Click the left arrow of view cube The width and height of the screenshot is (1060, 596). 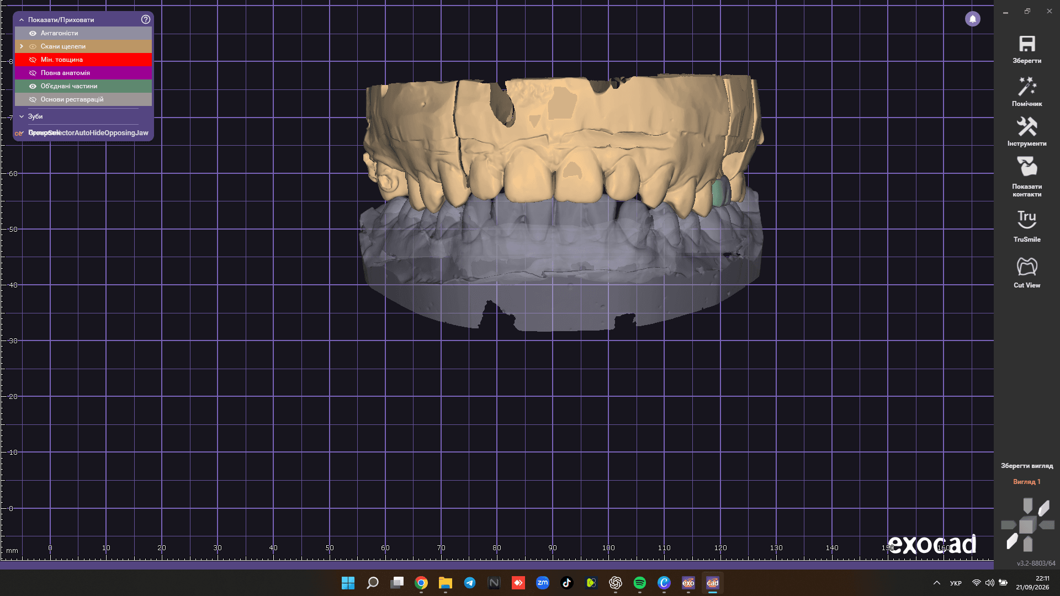pos(1008,525)
